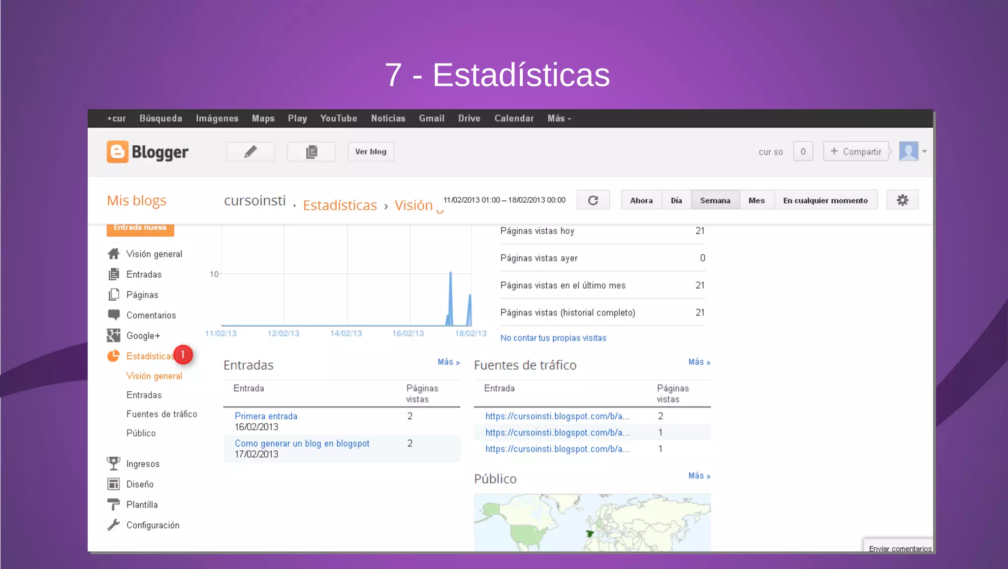1008x569 pixels.
Task: Click the Plantilla paint roller icon
Action: [114, 505]
